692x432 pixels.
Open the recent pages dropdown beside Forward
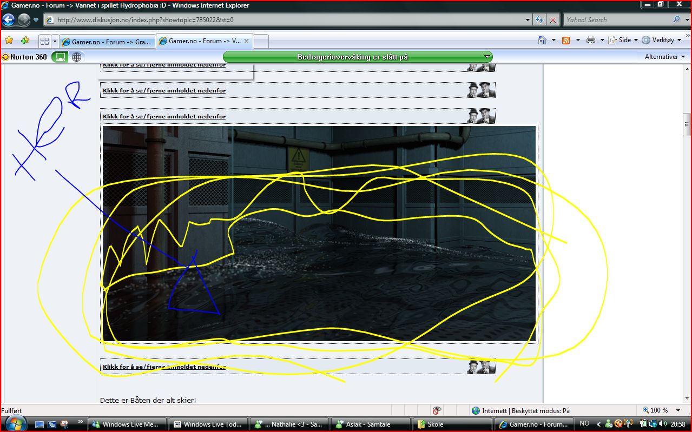[x=36, y=20]
